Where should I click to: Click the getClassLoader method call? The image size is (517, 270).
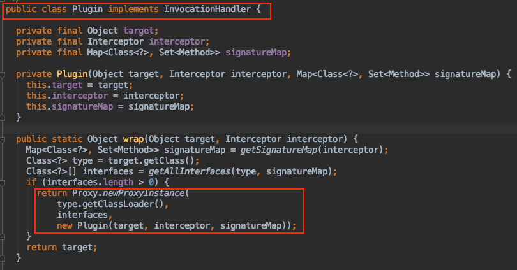click(x=116, y=204)
